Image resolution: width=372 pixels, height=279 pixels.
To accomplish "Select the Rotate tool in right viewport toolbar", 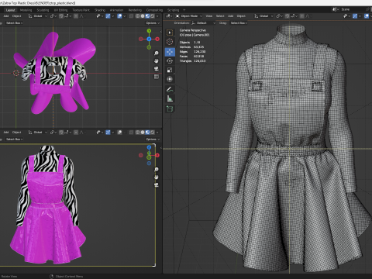I will 170,61.
